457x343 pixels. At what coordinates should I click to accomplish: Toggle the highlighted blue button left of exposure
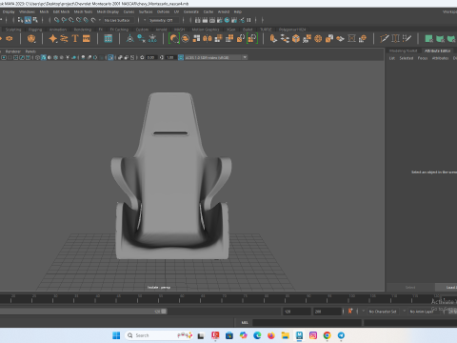click(x=110, y=57)
